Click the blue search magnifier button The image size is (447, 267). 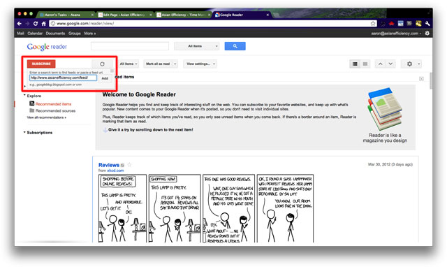(x=235, y=46)
